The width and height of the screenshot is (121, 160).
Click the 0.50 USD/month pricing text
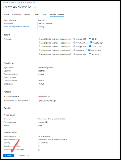[x=45, y=24]
